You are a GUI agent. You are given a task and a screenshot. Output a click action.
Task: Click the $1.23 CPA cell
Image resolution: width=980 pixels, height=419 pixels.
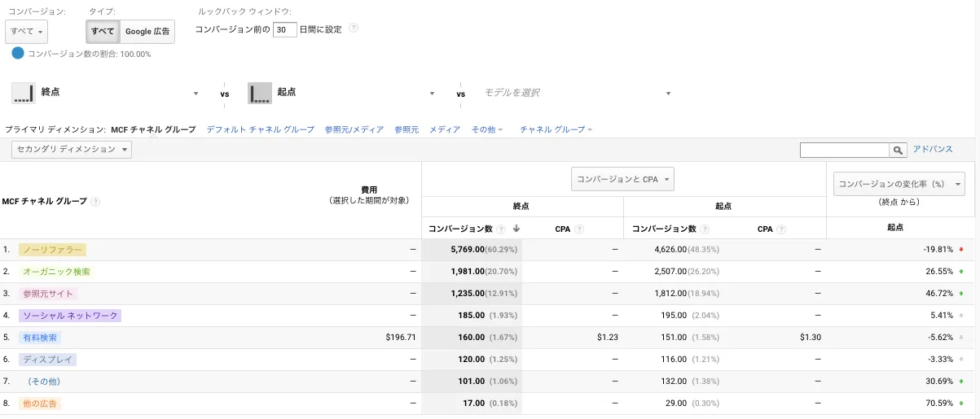click(607, 338)
